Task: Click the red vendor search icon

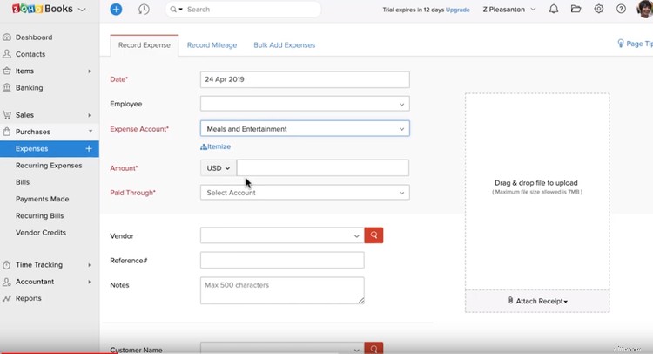Action: point(374,235)
